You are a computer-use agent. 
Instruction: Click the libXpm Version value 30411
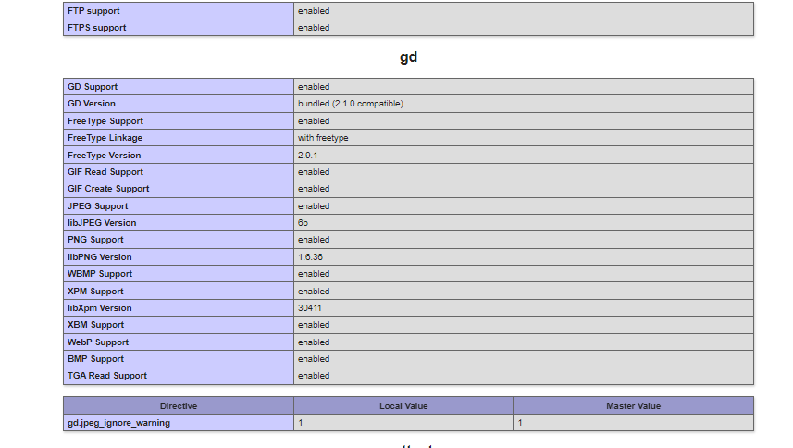pyautogui.click(x=309, y=308)
